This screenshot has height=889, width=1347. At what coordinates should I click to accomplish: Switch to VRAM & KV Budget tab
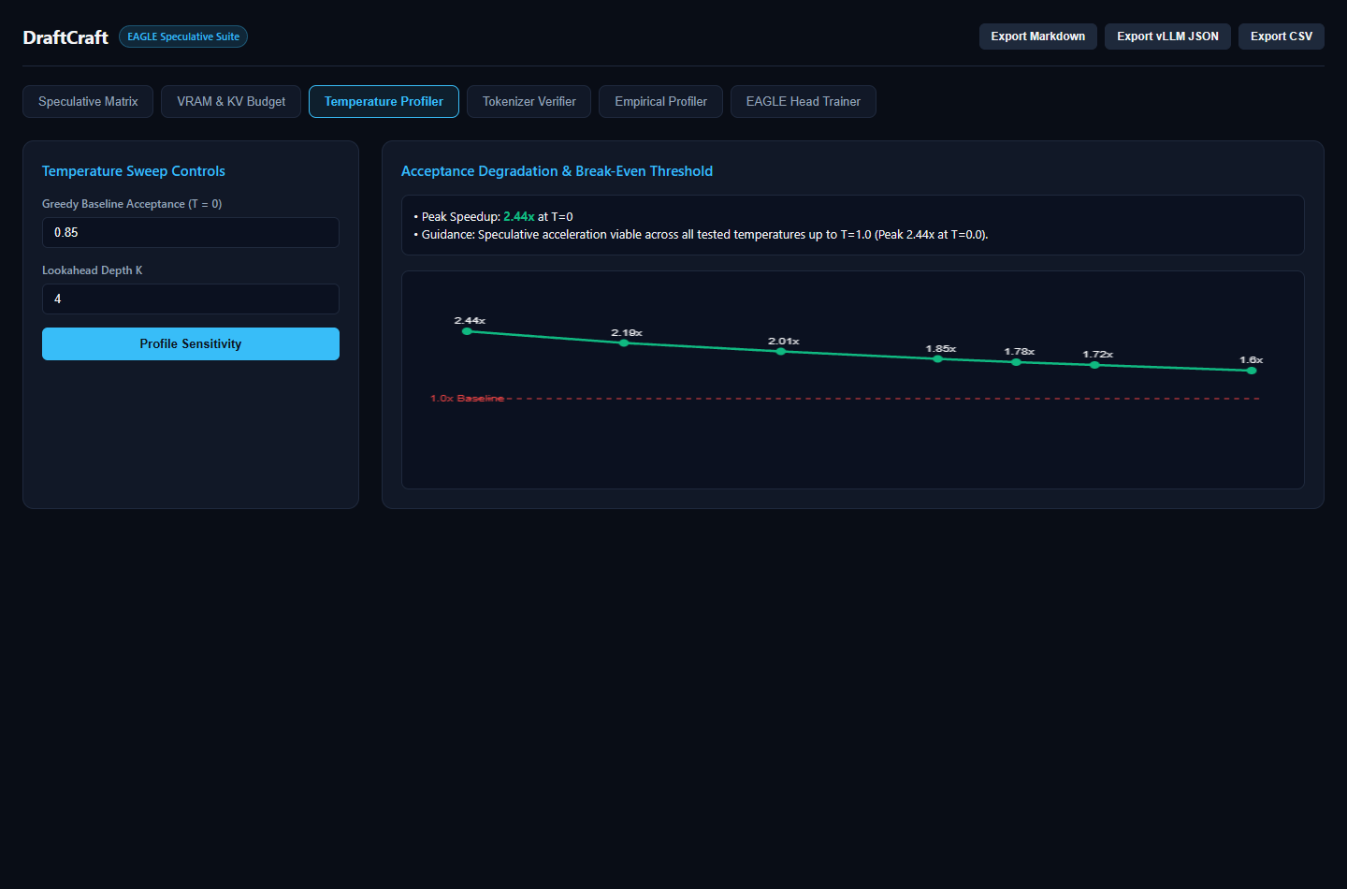pos(231,101)
